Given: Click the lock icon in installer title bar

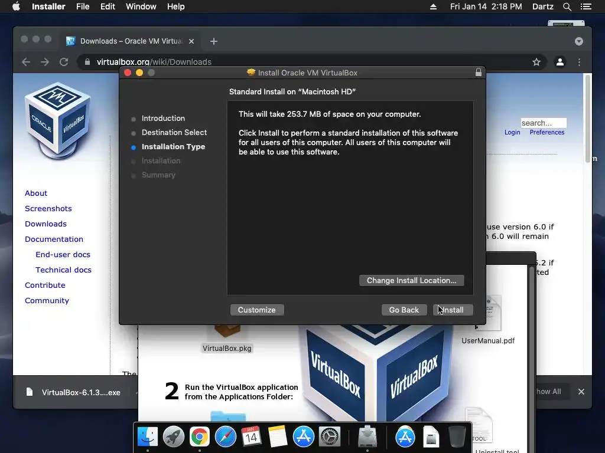Looking at the screenshot, I should (x=479, y=73).
